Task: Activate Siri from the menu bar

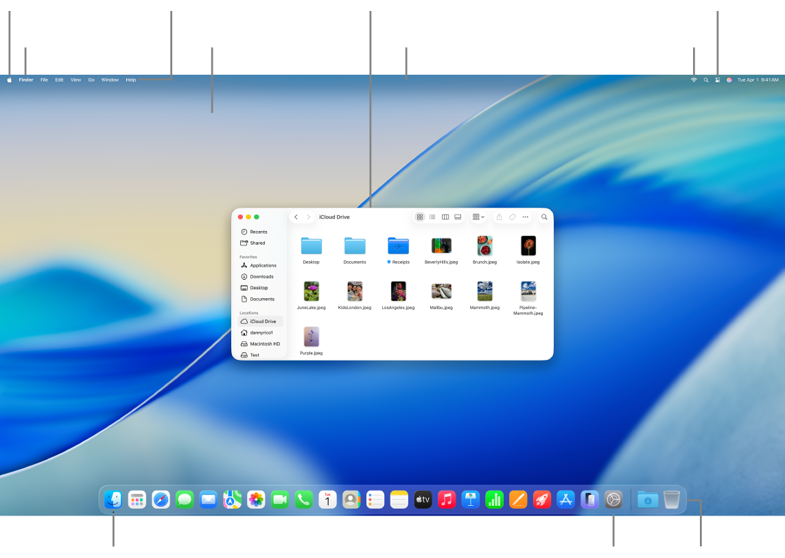Action: 729,80
